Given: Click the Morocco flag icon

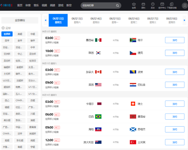Looking at the screenshot, I should coord(133,116).
